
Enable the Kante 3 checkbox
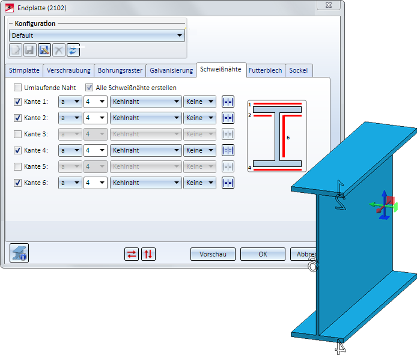coord(17,134)
